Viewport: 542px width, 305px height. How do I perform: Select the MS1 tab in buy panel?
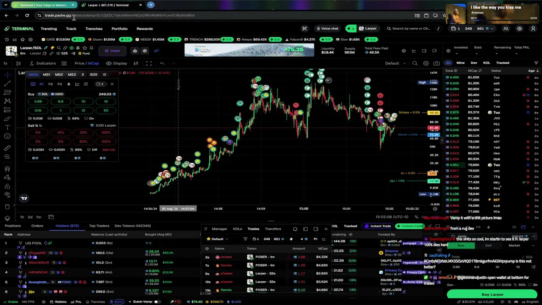click(46, 75)
